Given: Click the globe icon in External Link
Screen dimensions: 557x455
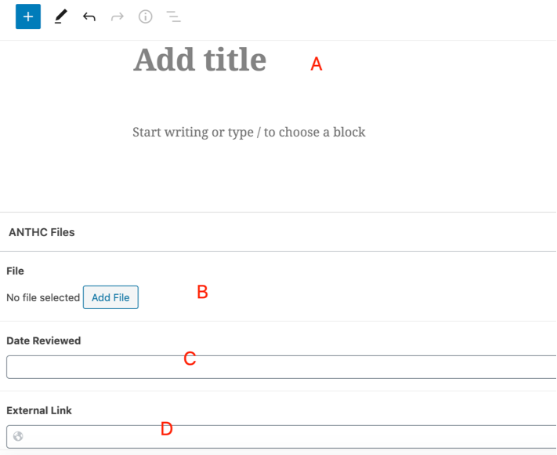Looking at the screenshot, I should (x=18, y=436).
